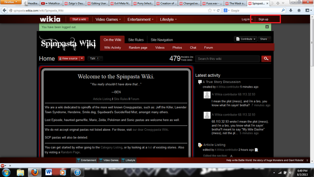The height and width of the screenshot is (177, 314).
Task: Open the Article Listing link in welcome box
Action: 102,99
